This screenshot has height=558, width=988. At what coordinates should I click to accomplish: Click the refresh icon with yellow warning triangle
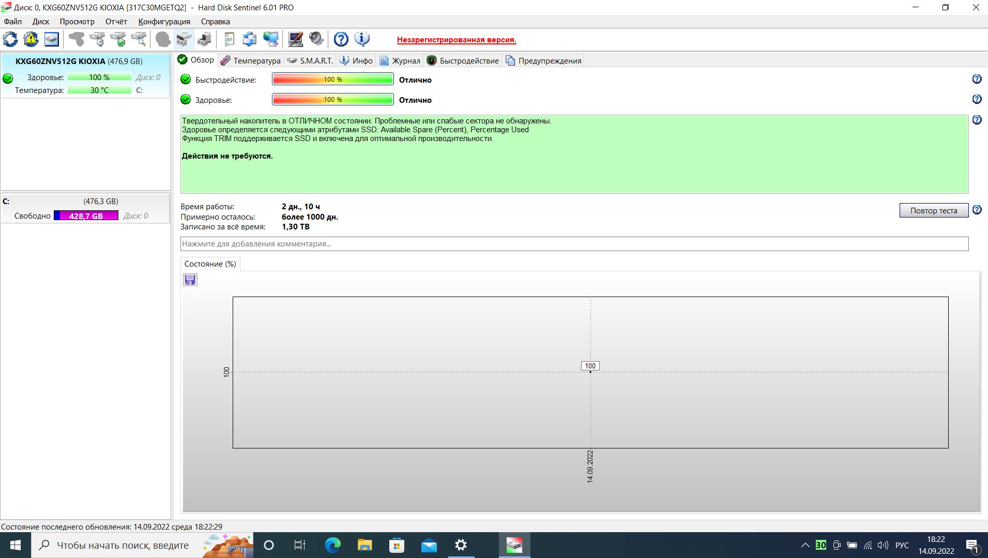(x=31, y=39)
